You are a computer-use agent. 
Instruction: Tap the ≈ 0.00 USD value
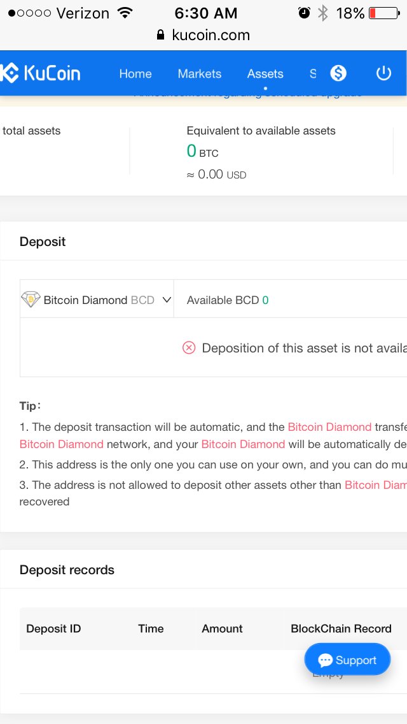216,175
